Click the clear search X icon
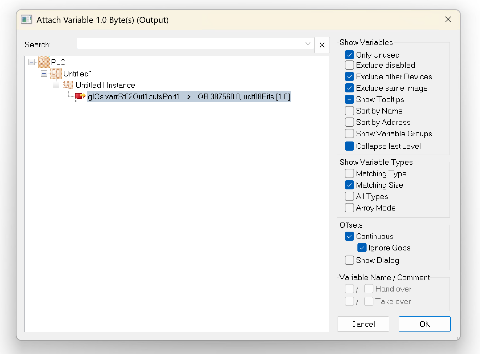This screenshot has height=354, width=480. [x=322, y=45]
